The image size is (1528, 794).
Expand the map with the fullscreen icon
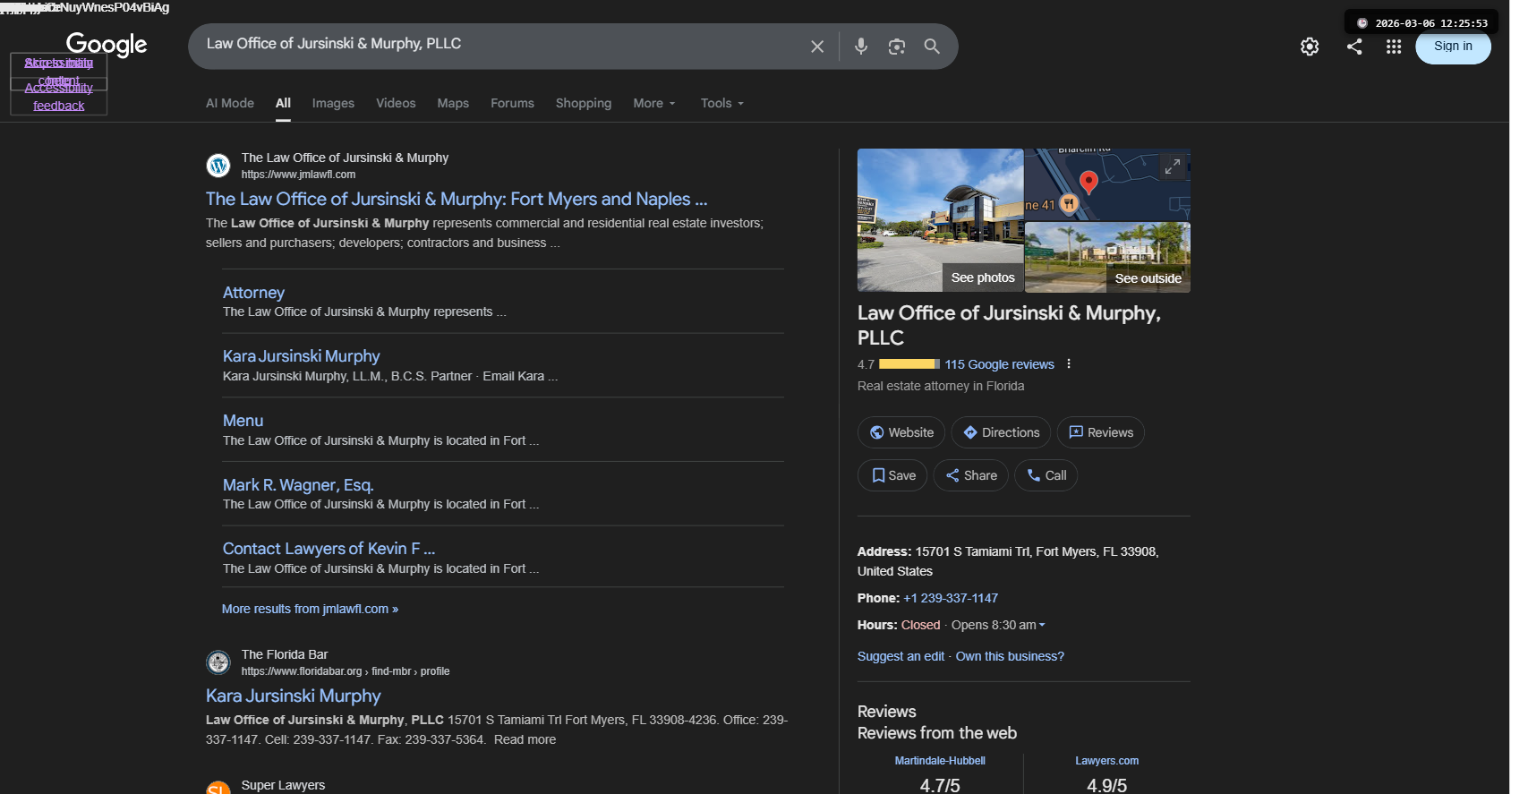click(x=1173, y=166)
